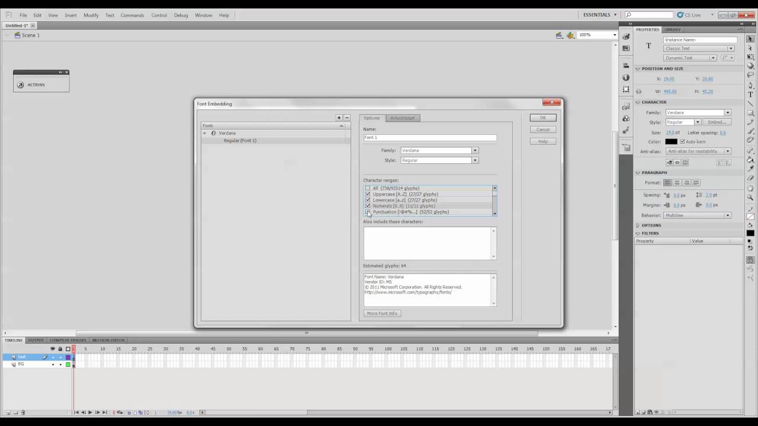Toggle the Auto kern checkbox

[682, 141]
